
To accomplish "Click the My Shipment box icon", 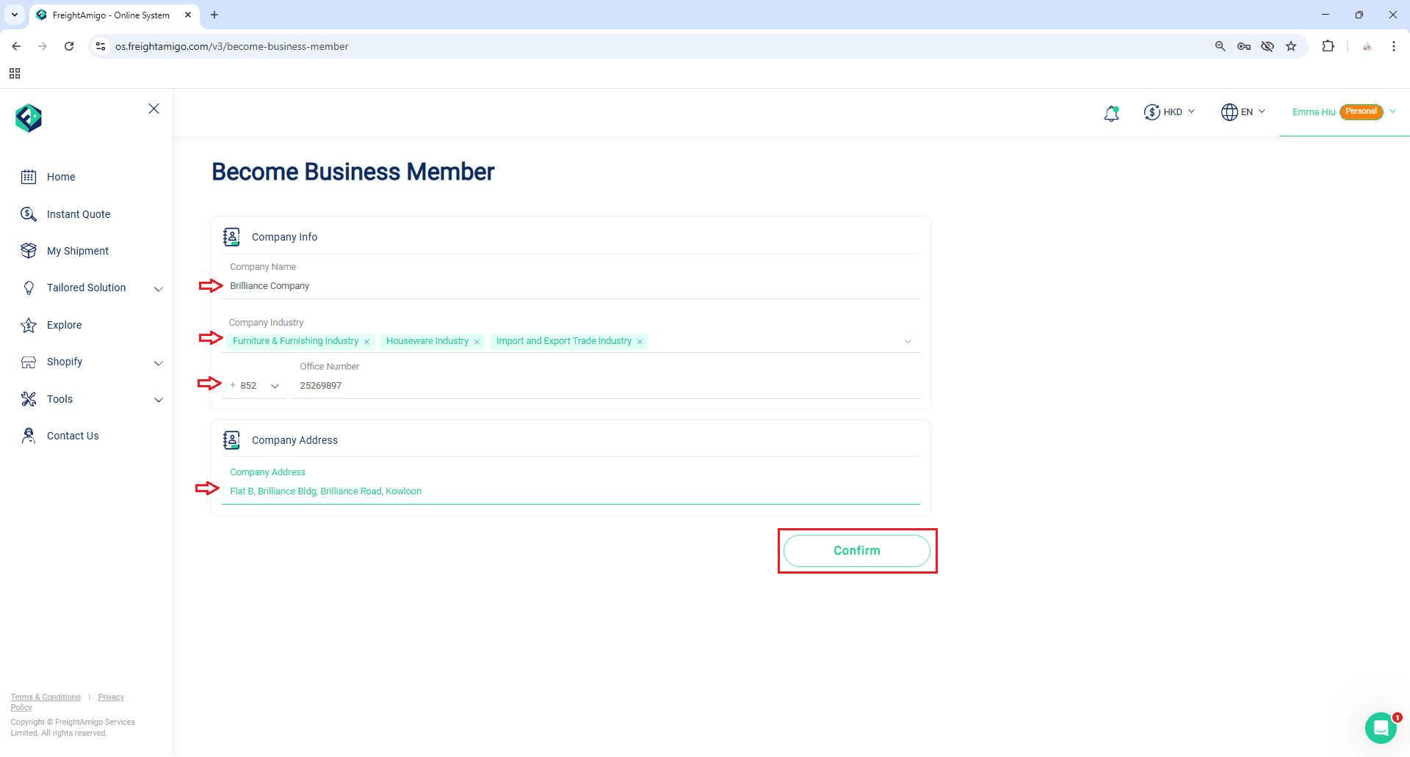I will (x=29, y=251).
